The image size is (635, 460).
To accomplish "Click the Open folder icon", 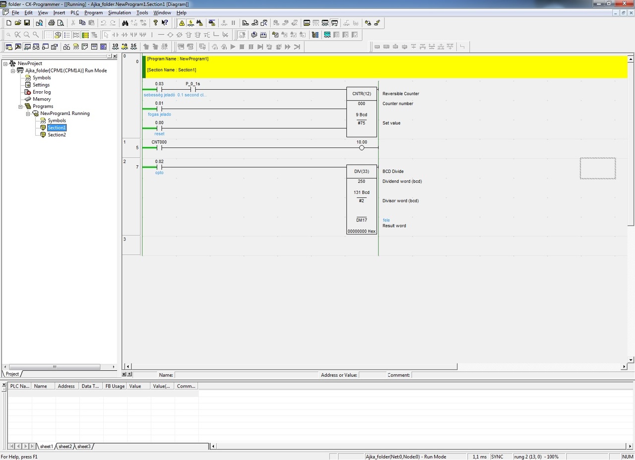I will tap(18, 23).
